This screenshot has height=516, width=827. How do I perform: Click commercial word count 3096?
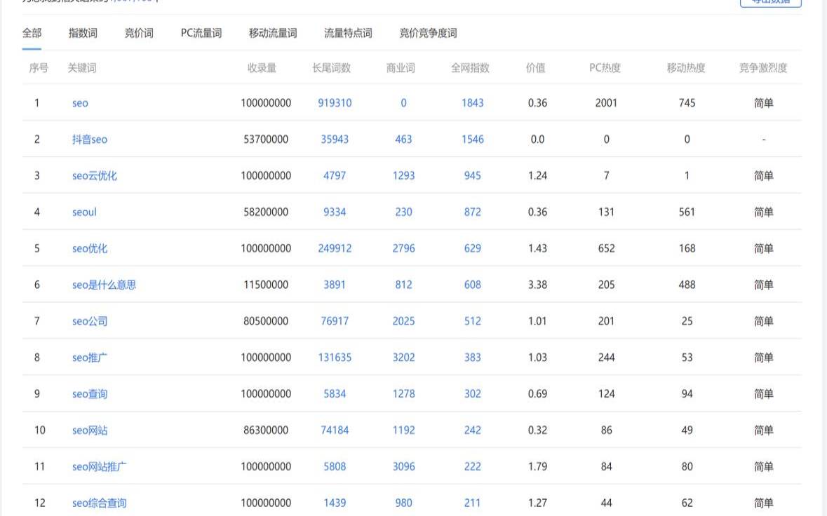coord(403,467)
